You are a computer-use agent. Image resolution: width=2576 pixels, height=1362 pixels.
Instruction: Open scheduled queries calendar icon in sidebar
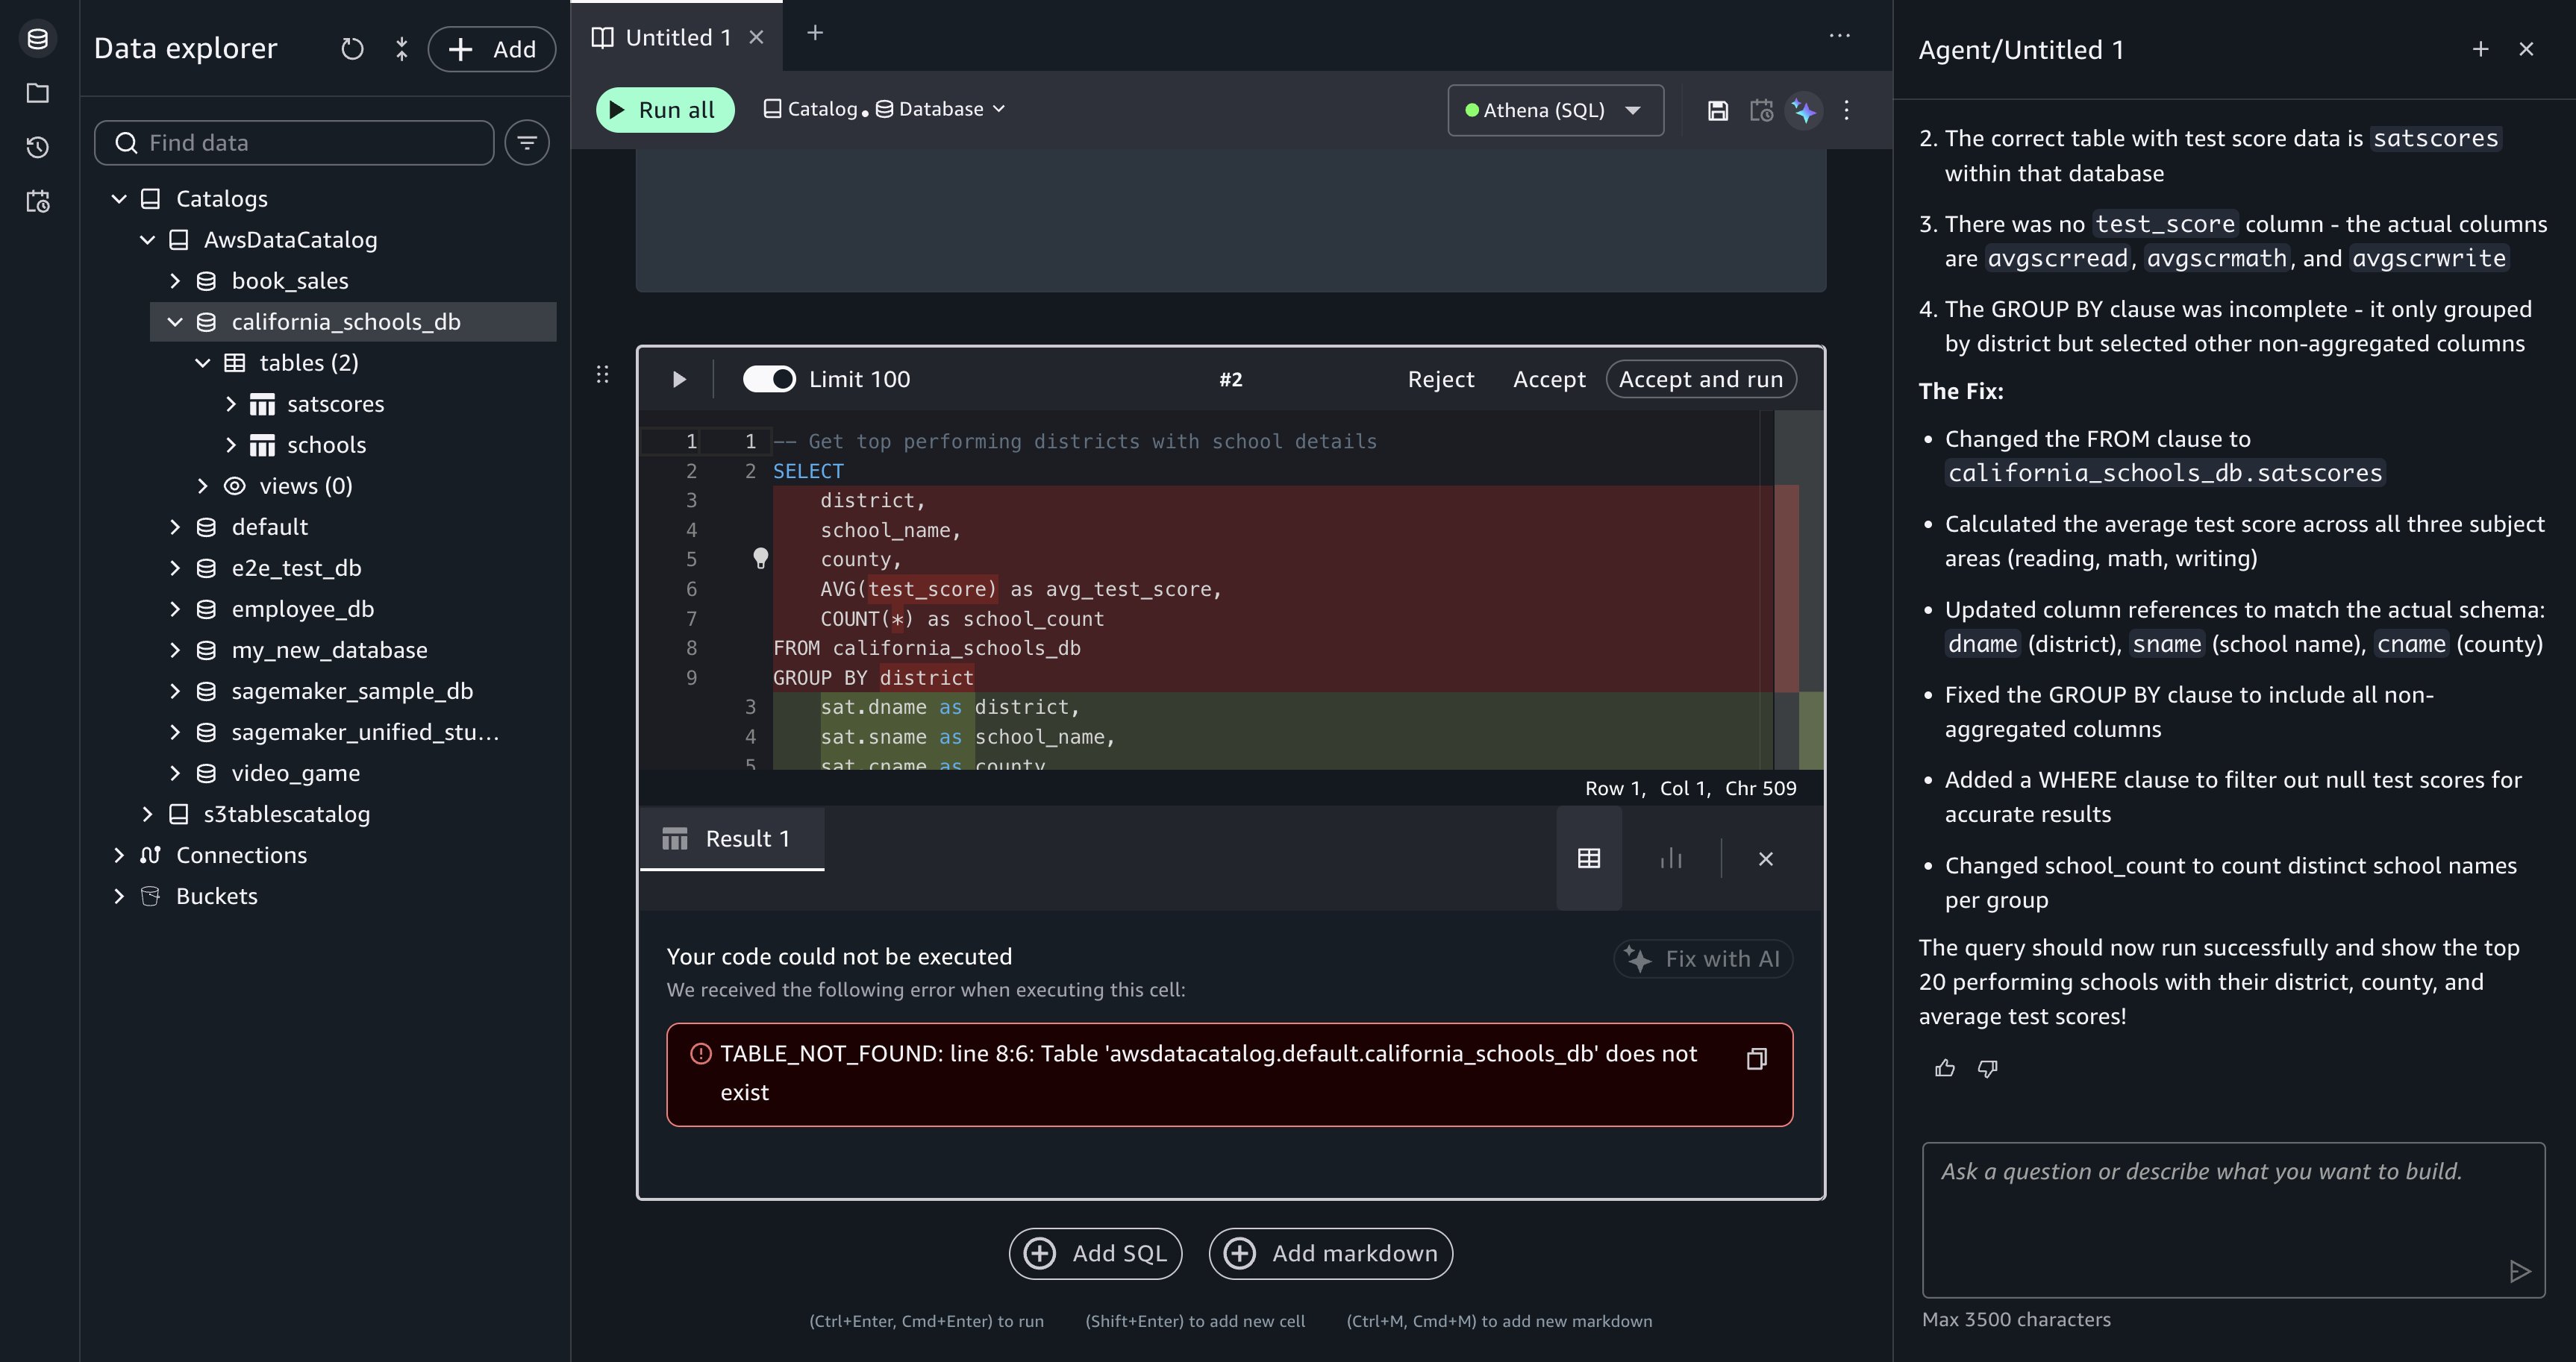[38, 202]
